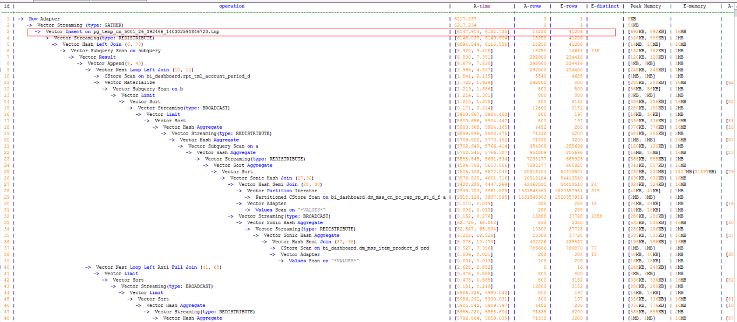Click A-rows value '785666'

pos(538,248)
